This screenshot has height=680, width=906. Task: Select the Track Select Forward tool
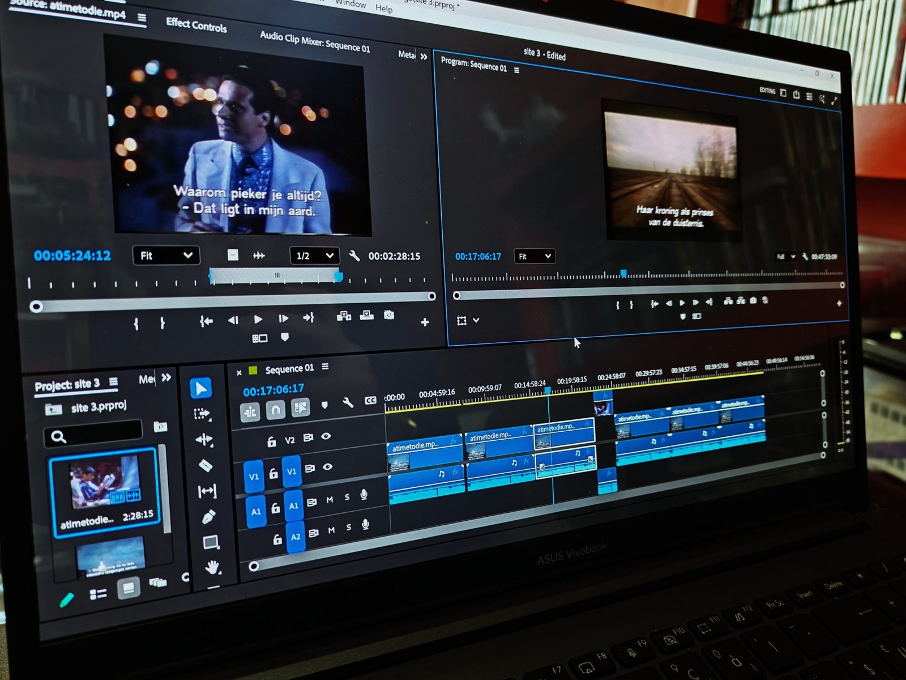pyautogui.click(x=202, y=414)
